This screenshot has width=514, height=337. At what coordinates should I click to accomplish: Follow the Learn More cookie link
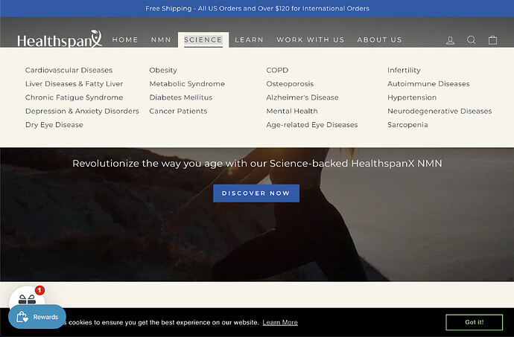[x=280, y=322]
